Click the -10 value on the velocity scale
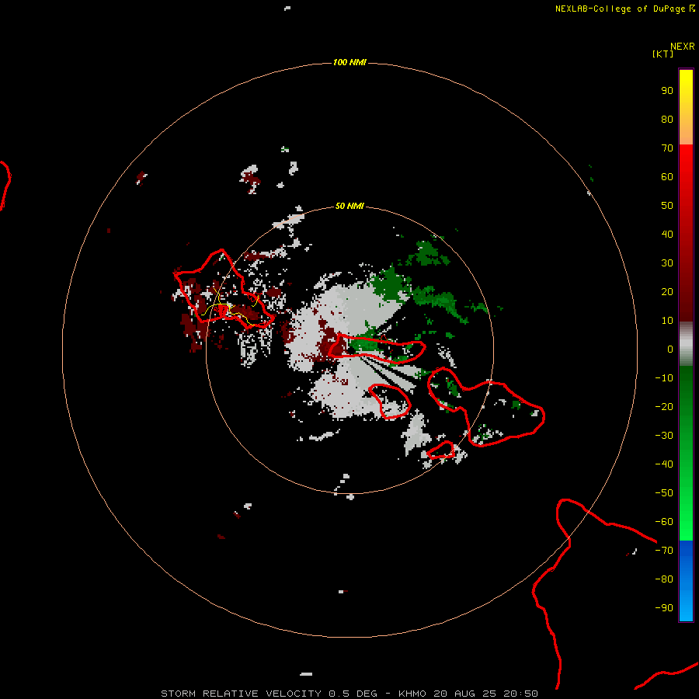Screen dimensions: 699x699 pyautogui.click(x=664, y=378)
